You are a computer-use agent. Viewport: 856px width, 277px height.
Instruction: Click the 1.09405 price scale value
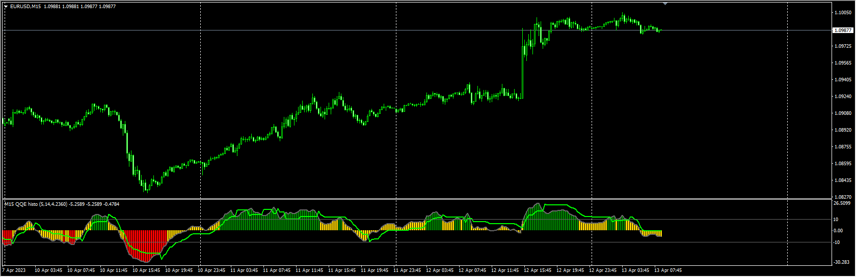coord(843,80)
